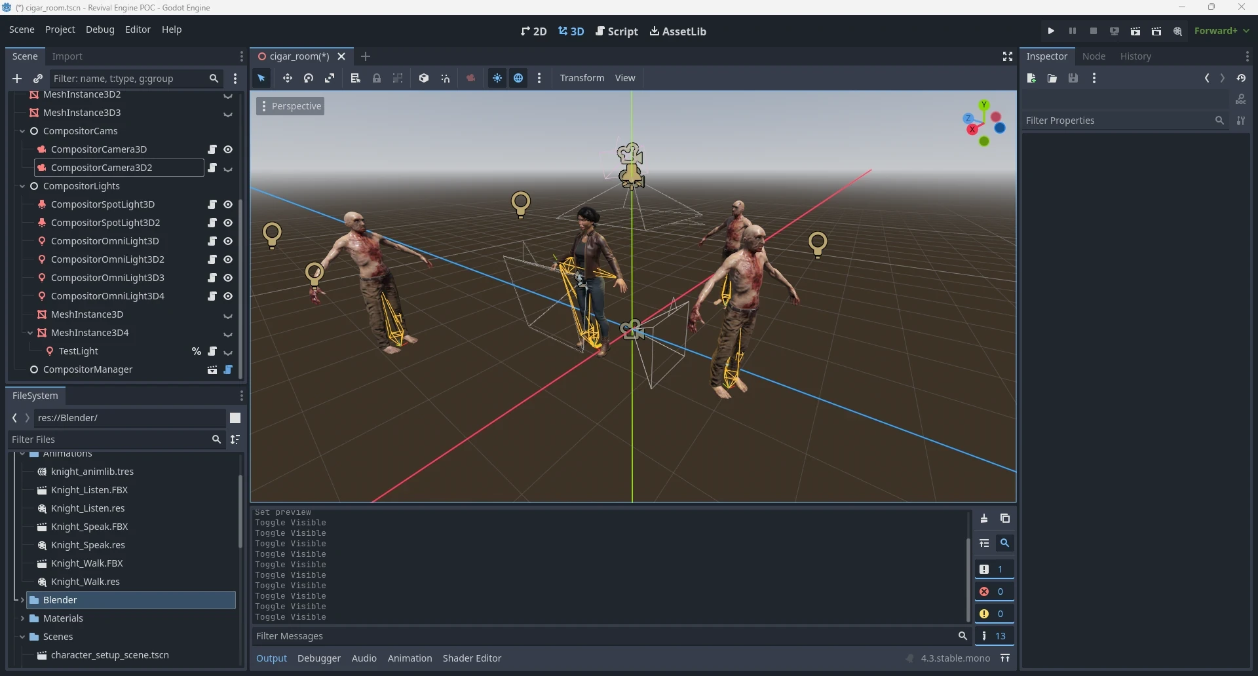
Task: Open script on CompositorManager node
Action: point(228,369)
